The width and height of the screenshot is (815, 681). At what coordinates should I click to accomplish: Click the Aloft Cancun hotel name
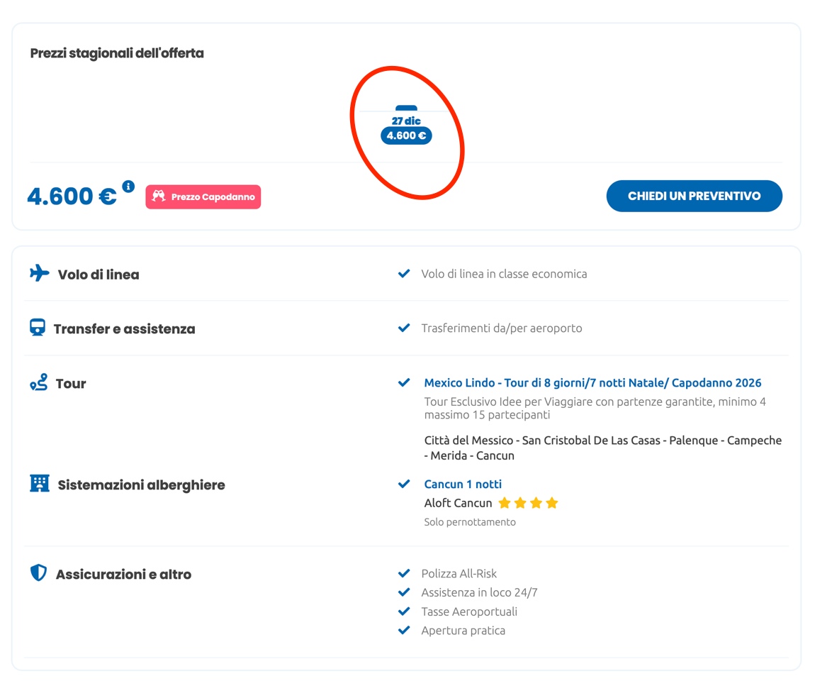tap(458, 503)
